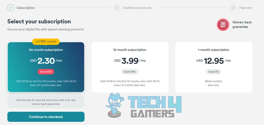
Task: Click the Money-back guarantee text
Action: (242, 25)
